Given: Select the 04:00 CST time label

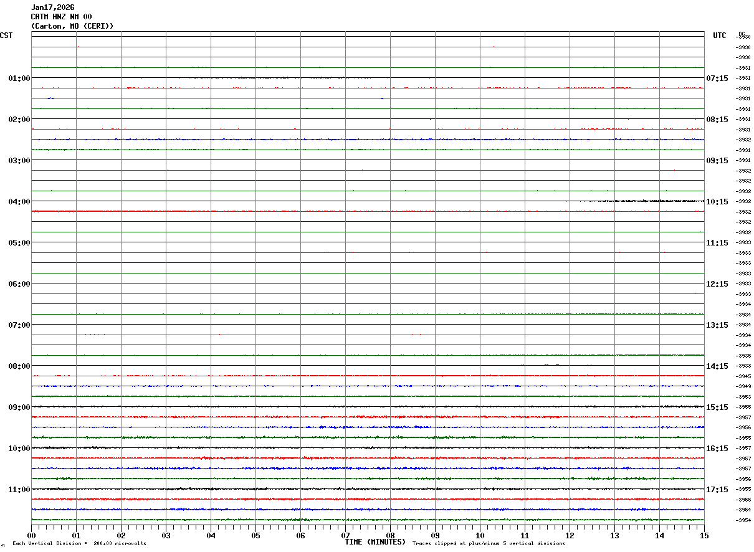Looking at the screenshot, I should [19, 202].
